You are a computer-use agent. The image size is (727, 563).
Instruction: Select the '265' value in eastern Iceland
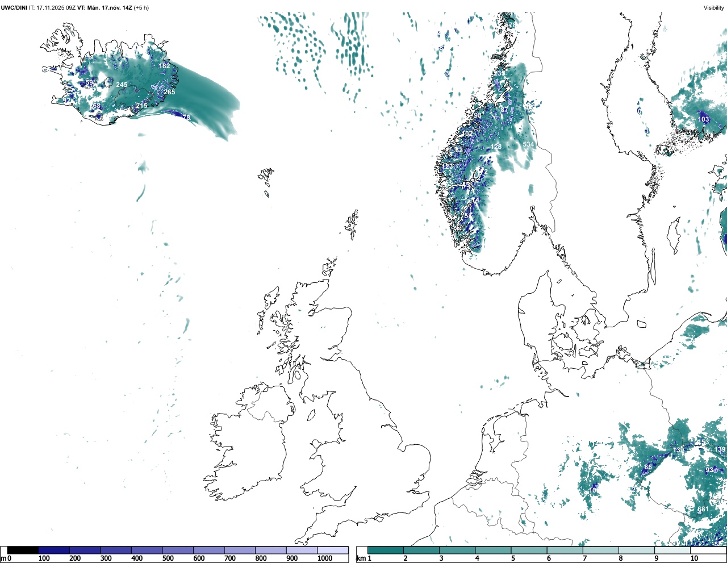(169, 91)
